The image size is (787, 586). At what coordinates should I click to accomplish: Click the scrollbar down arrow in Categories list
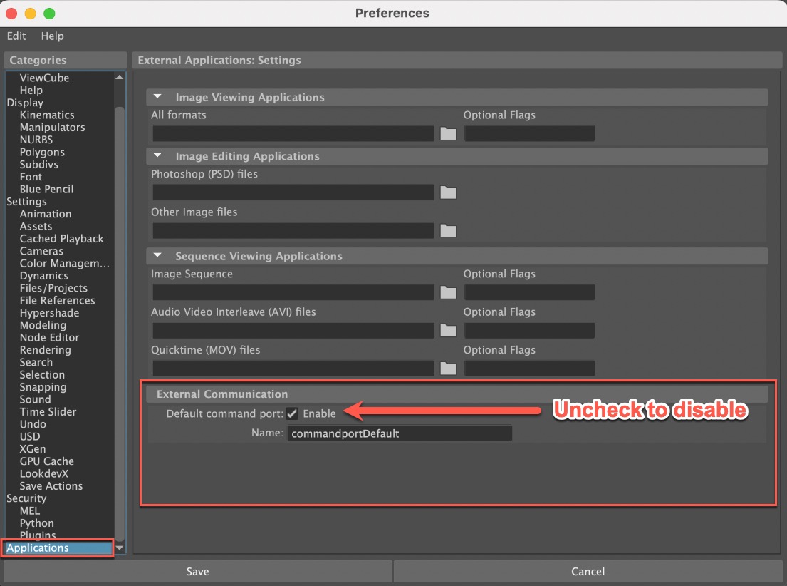point(120,546)
